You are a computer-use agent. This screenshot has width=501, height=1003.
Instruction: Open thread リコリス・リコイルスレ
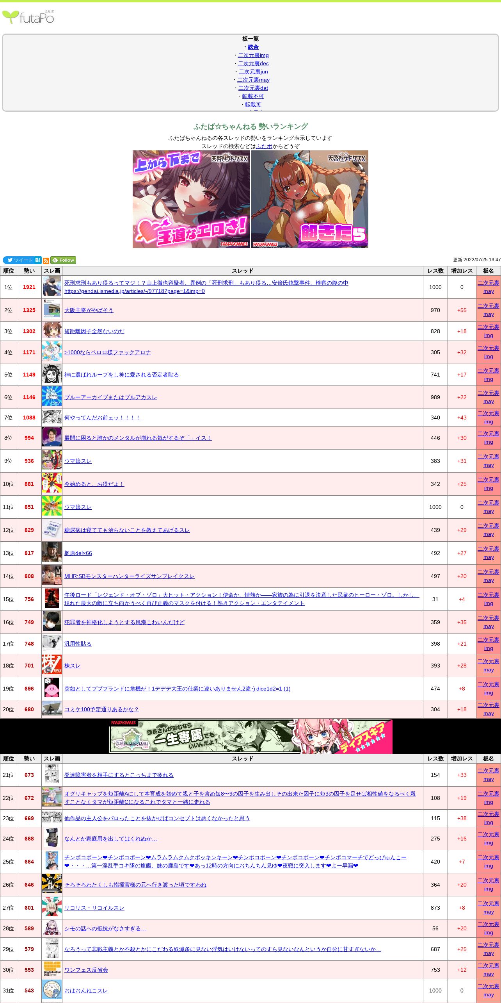[94, 908]
